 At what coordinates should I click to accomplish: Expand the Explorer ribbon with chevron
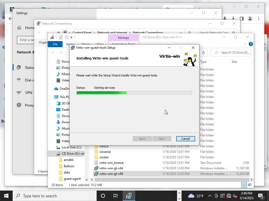click(245, 44)
